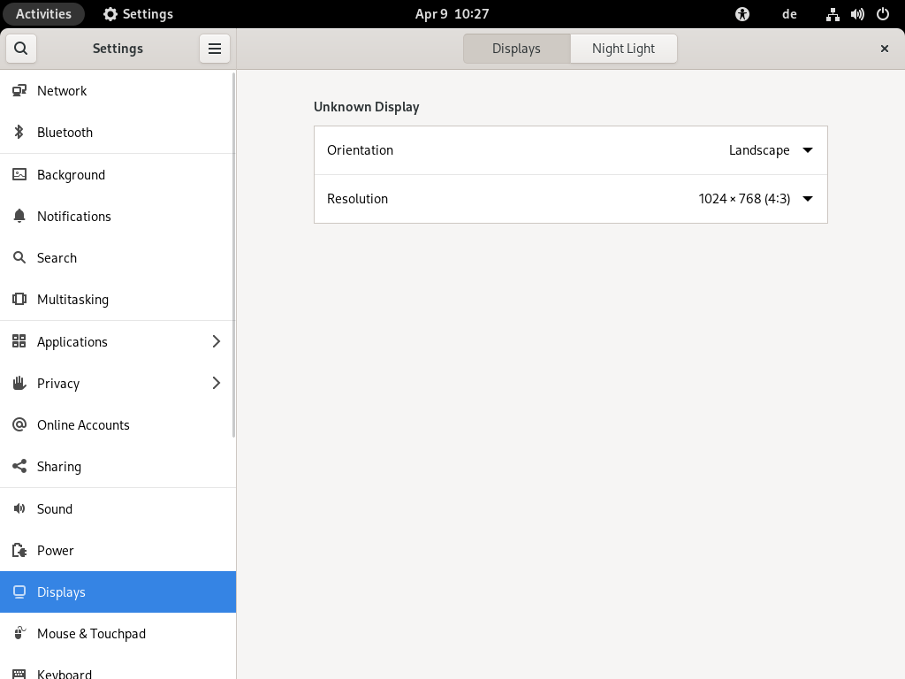Click the Activities button
The image size is (905, 679).
[x=43, y=14]
